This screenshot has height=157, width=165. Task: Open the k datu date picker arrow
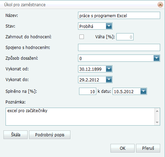(143, 91)
